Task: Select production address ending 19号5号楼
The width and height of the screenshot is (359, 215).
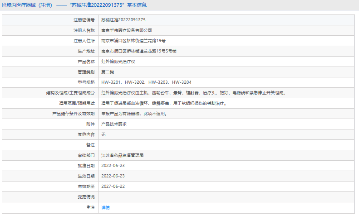Action: pyautogui.click(x=139, y=51)
